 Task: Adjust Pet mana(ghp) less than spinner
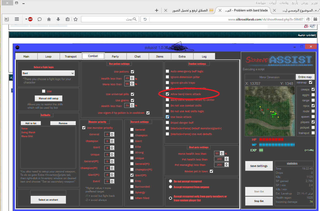[227, 165]
